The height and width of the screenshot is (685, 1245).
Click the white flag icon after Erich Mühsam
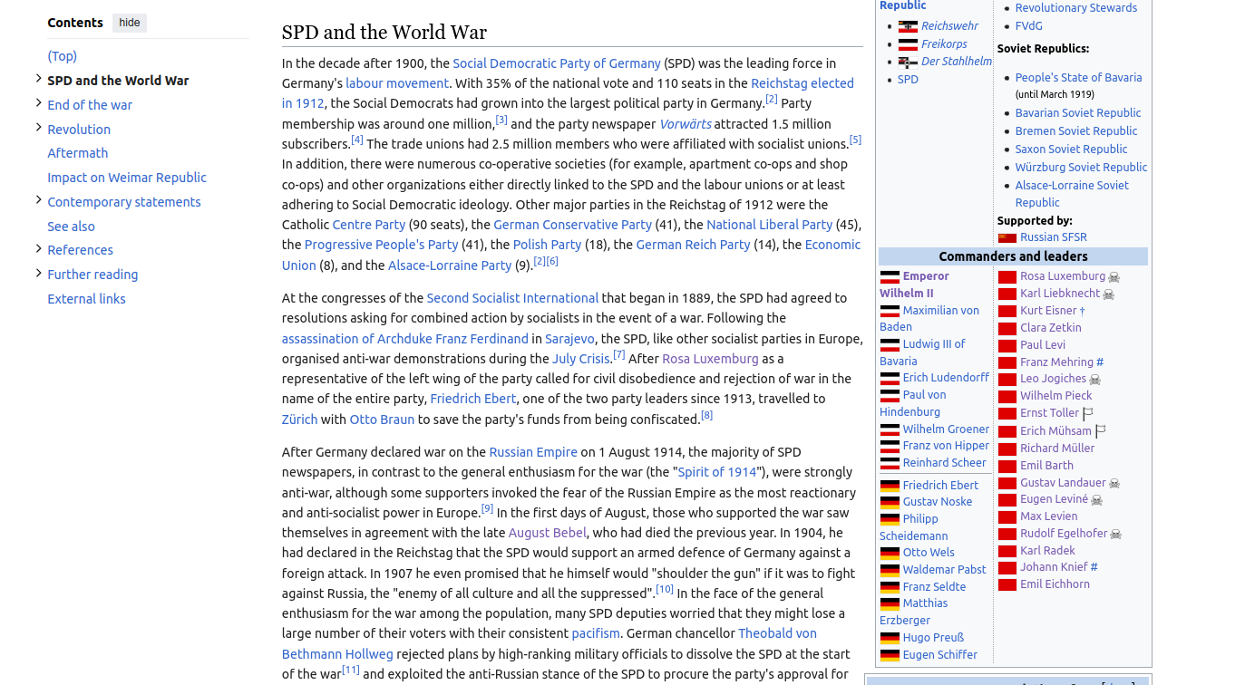[1100, 432]
